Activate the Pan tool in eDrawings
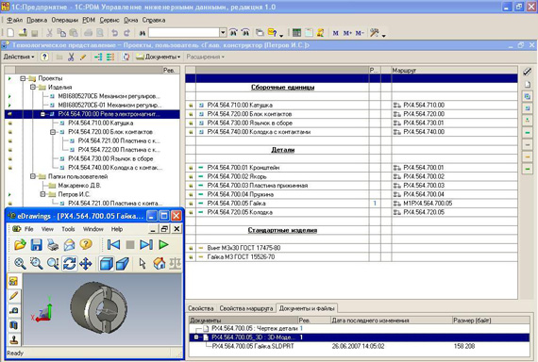 (x=86, y=263)
